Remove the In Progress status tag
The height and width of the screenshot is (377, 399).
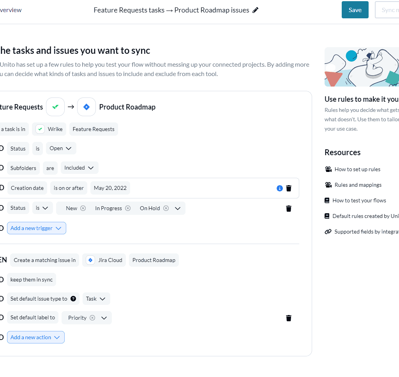pyautogui.click(x=127, y=208)
